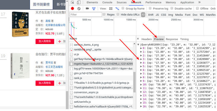The image size is (217, 111).
Task: Open the Performance tab
Action: tap(153, 2)
